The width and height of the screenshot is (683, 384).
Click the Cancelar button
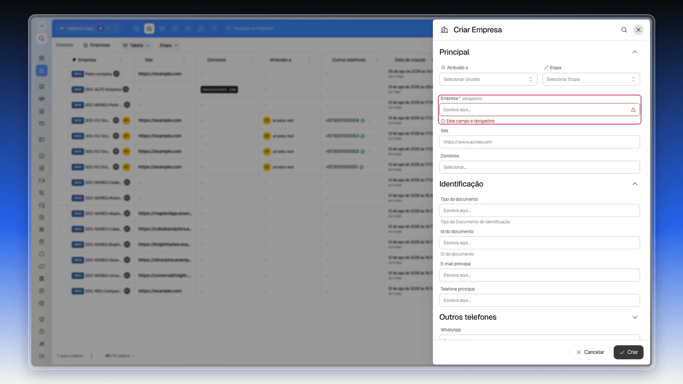tap(590, 352)
